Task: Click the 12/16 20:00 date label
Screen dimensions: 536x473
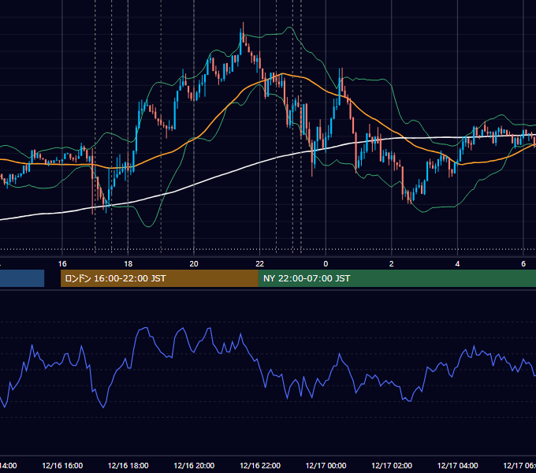Action: (x=194, y=465)
